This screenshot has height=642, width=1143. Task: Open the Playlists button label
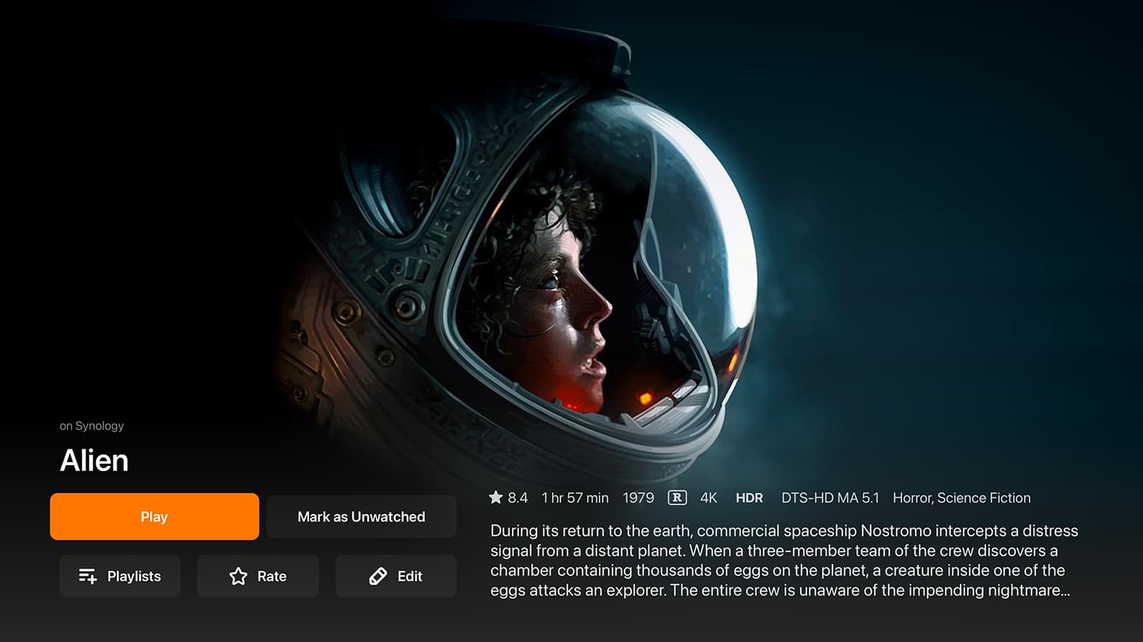(x=134, y=576)
